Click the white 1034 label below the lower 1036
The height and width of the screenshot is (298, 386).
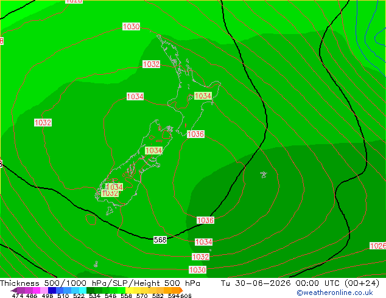tap(203, 242)
